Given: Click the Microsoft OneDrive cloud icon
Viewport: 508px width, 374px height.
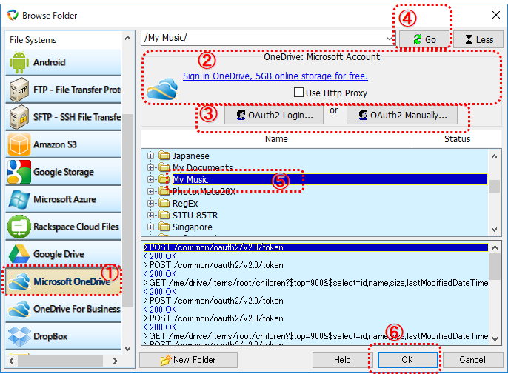Looking at the screenshot, I should coord(19,281).
